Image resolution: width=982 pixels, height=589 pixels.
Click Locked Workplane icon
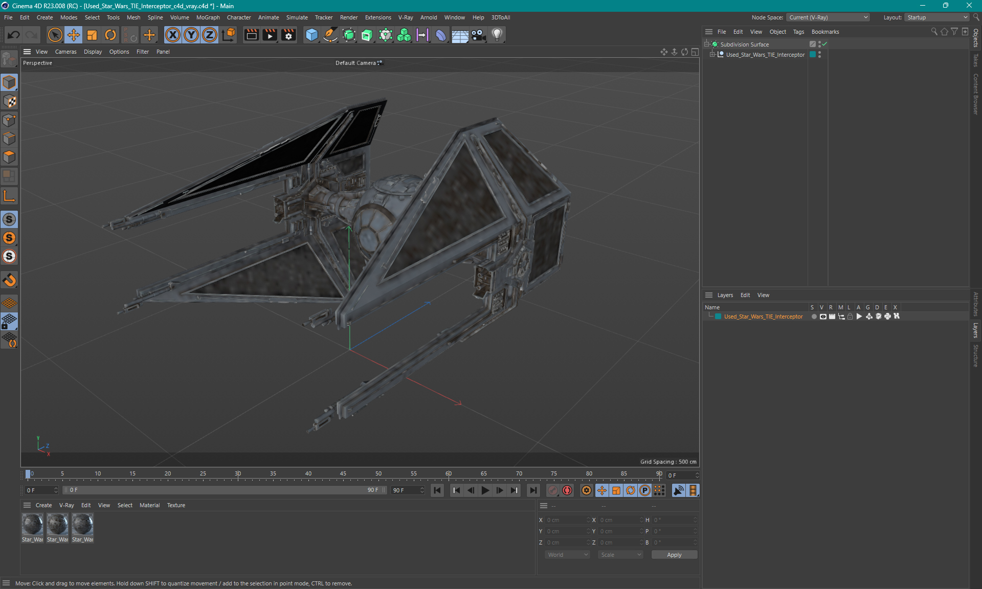[x=9, y=322]
